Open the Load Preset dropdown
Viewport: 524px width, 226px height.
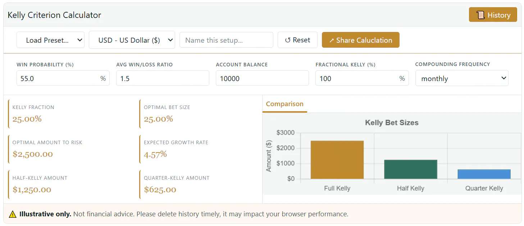click(x=50, y=40)
